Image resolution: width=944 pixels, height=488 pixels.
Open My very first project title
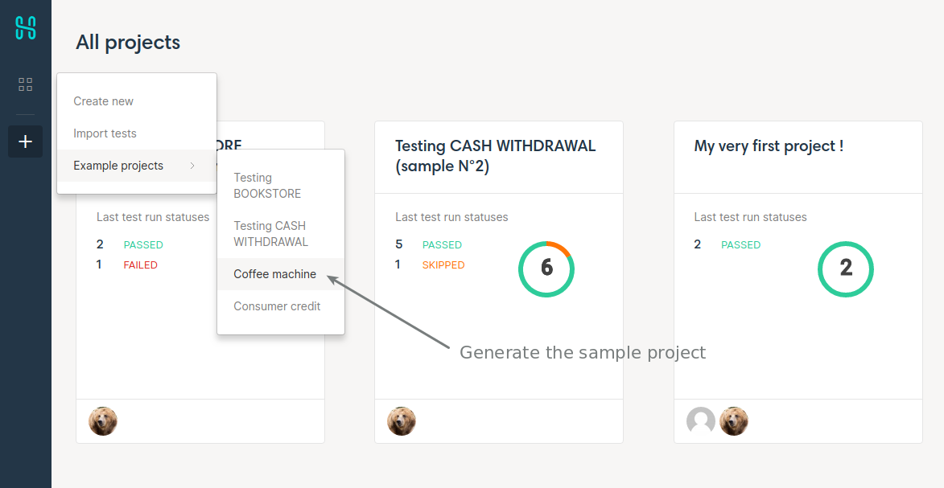769,146
